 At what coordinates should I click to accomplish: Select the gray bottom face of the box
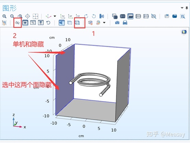pos(87,110)
